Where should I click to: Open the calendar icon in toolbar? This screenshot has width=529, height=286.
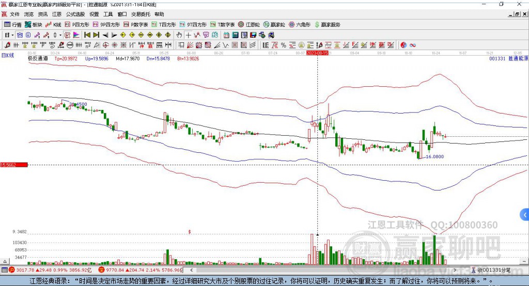[x=226, y=35]
